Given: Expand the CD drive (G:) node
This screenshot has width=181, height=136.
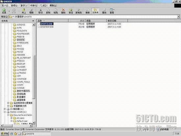Looking at the screenshot, I should pyautogui.click(x=5, y=109).
